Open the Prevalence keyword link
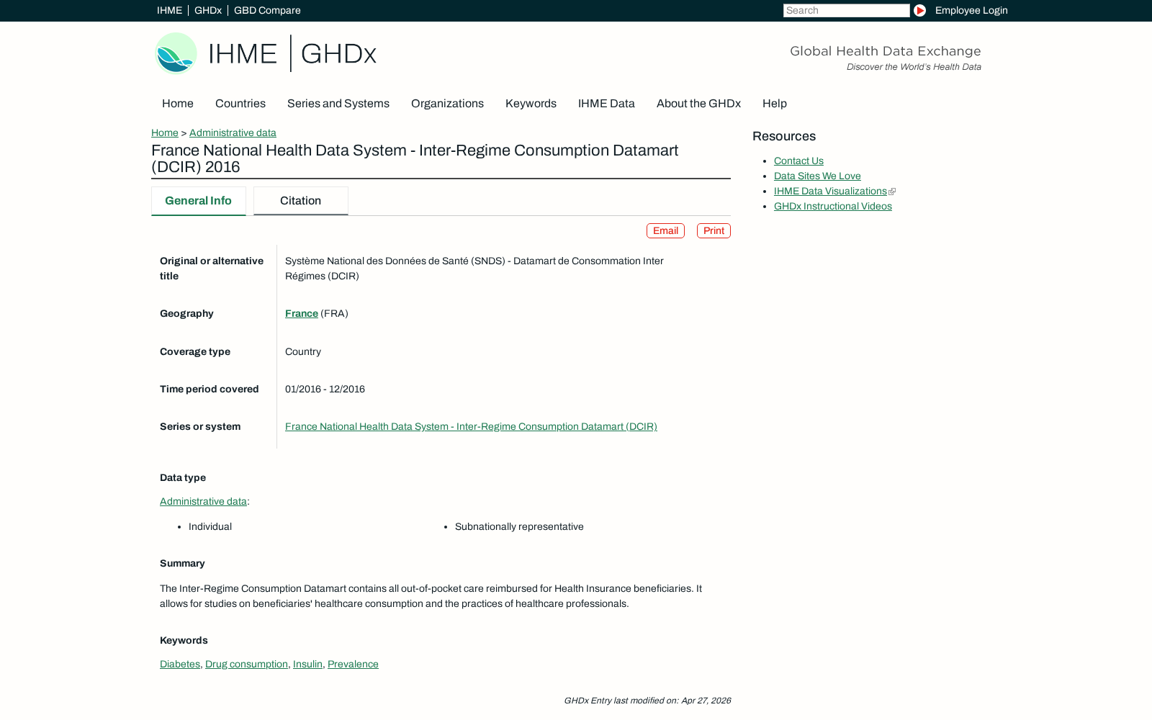Image resolution: width=1152 pixels, height=720 pixels. 353,664
